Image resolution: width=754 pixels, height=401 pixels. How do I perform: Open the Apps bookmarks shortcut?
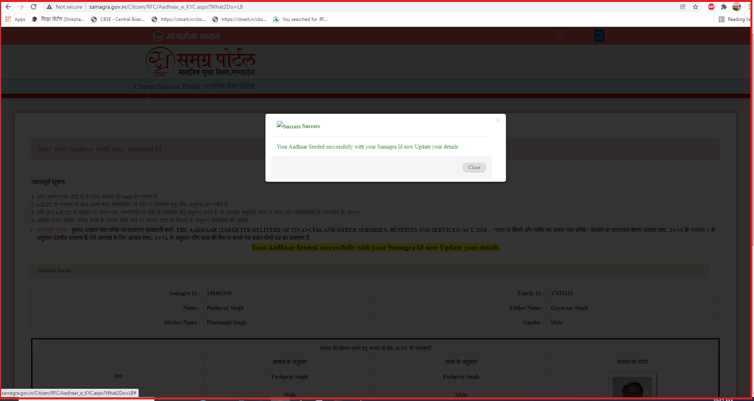click(15, 19)
